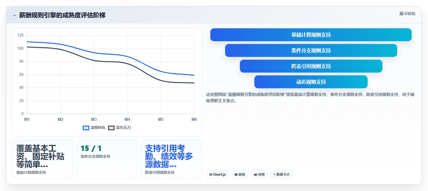Image resolution: width=428 pixels, height=191 pixels.
Task: Open the 支持引用考勤 data card
Action: pyautogui.click(x=171, y=159)
